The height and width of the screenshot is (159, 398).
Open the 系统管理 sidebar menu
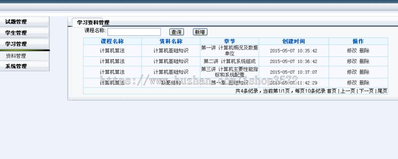[24, 66]
